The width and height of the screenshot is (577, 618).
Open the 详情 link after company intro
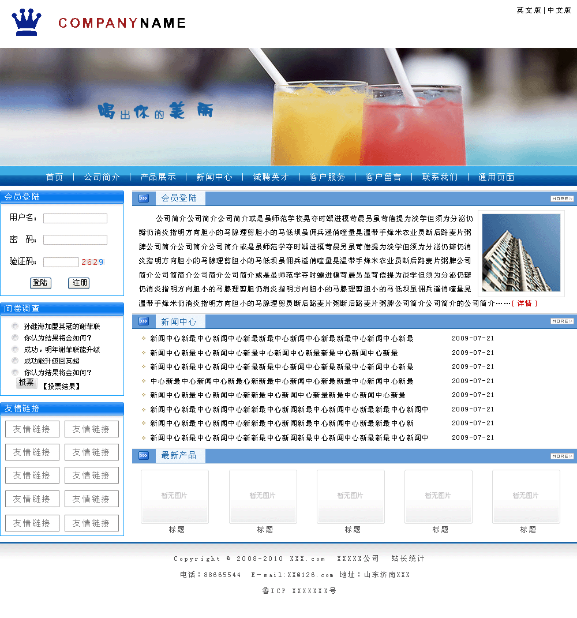pyautogui.click(x=524, y=304)
